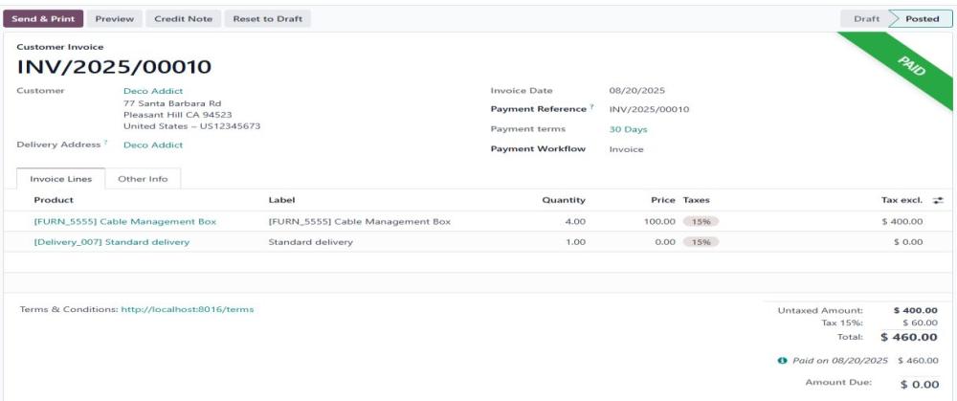
Task: Click the Send & Print button
Action: point(43,19)
